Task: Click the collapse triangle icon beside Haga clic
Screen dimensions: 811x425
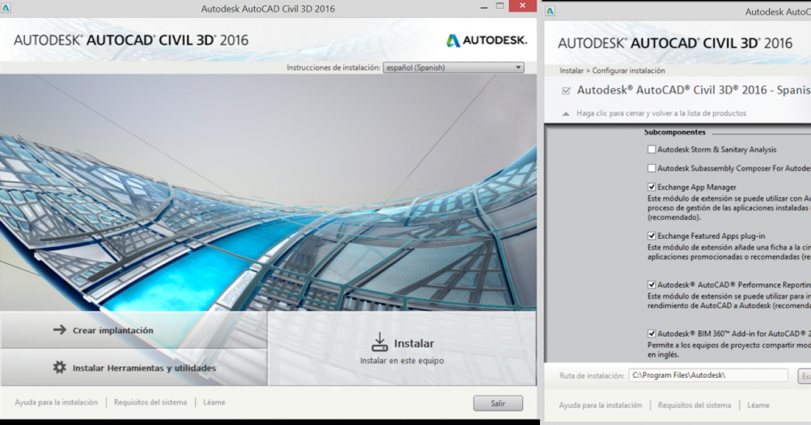Action: [x=565, y=114]
